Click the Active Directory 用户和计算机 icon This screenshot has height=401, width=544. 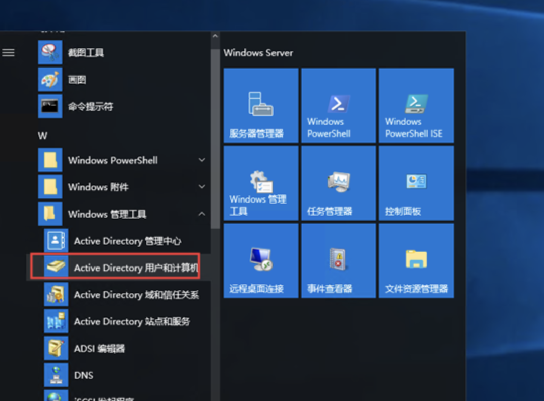coord(56,267)
